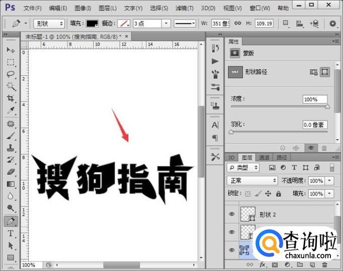343x271 pixels.
Task: Open path alignment options
Action: tap(299, 23)
